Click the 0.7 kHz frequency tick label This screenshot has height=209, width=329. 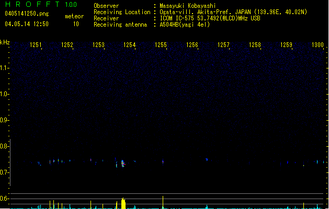pos(4,172)
